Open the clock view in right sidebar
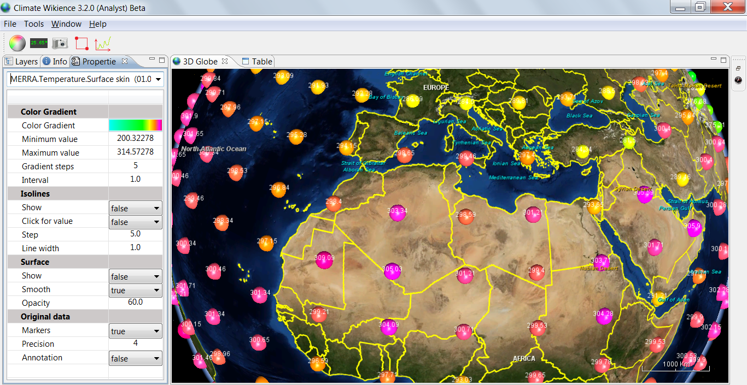The width and height of the screenshot is (747, 385). pos(738,80)
